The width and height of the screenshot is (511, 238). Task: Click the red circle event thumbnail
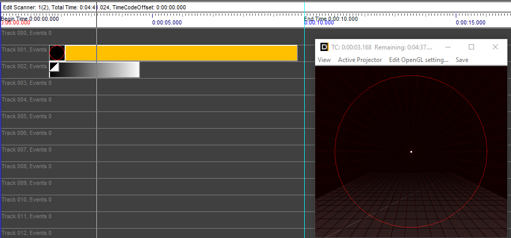point(57,53)
